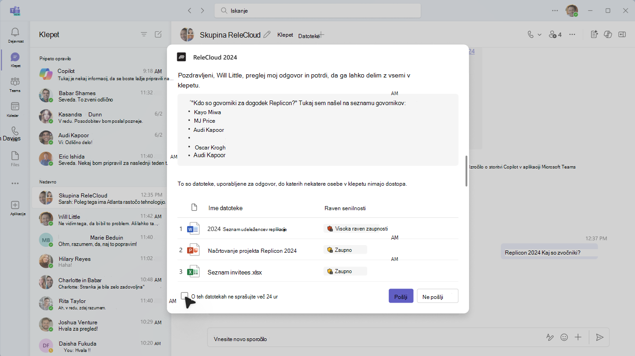Show more apps via left rail ellipsis
Viewport: 635px width, 356px height.
pyautogui.click(x=15, y=183)
